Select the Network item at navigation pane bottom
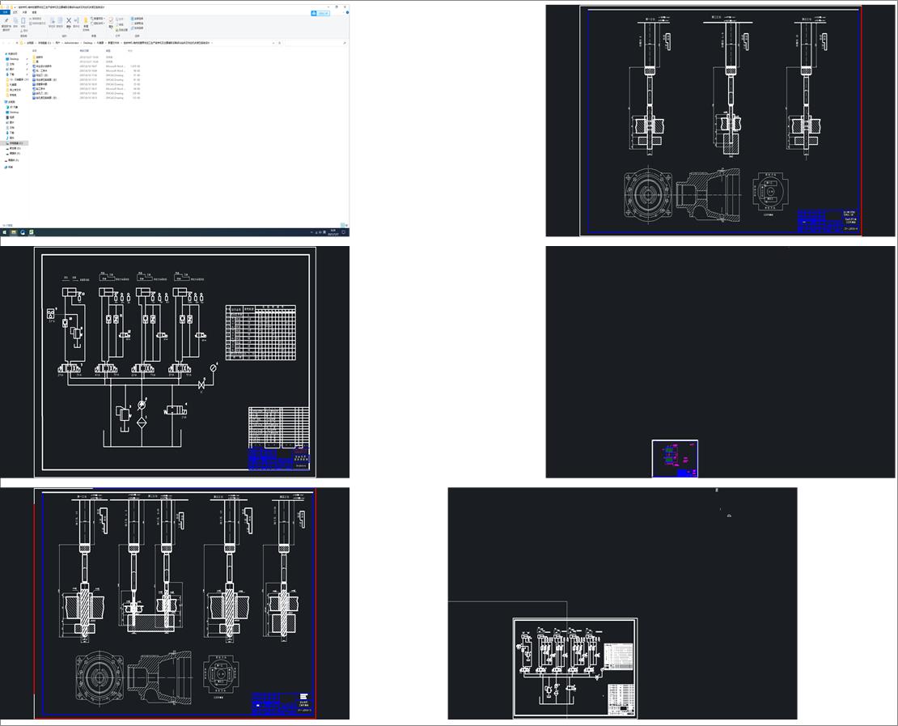The image size is (898, 726). coord(9,168)
